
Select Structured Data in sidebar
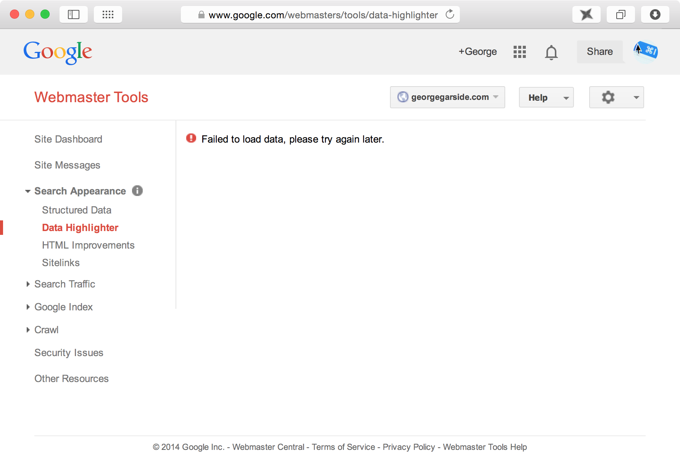pos(77,210)
